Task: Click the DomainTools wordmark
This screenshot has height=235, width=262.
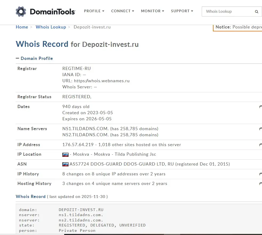Action: tap(53, 12)
